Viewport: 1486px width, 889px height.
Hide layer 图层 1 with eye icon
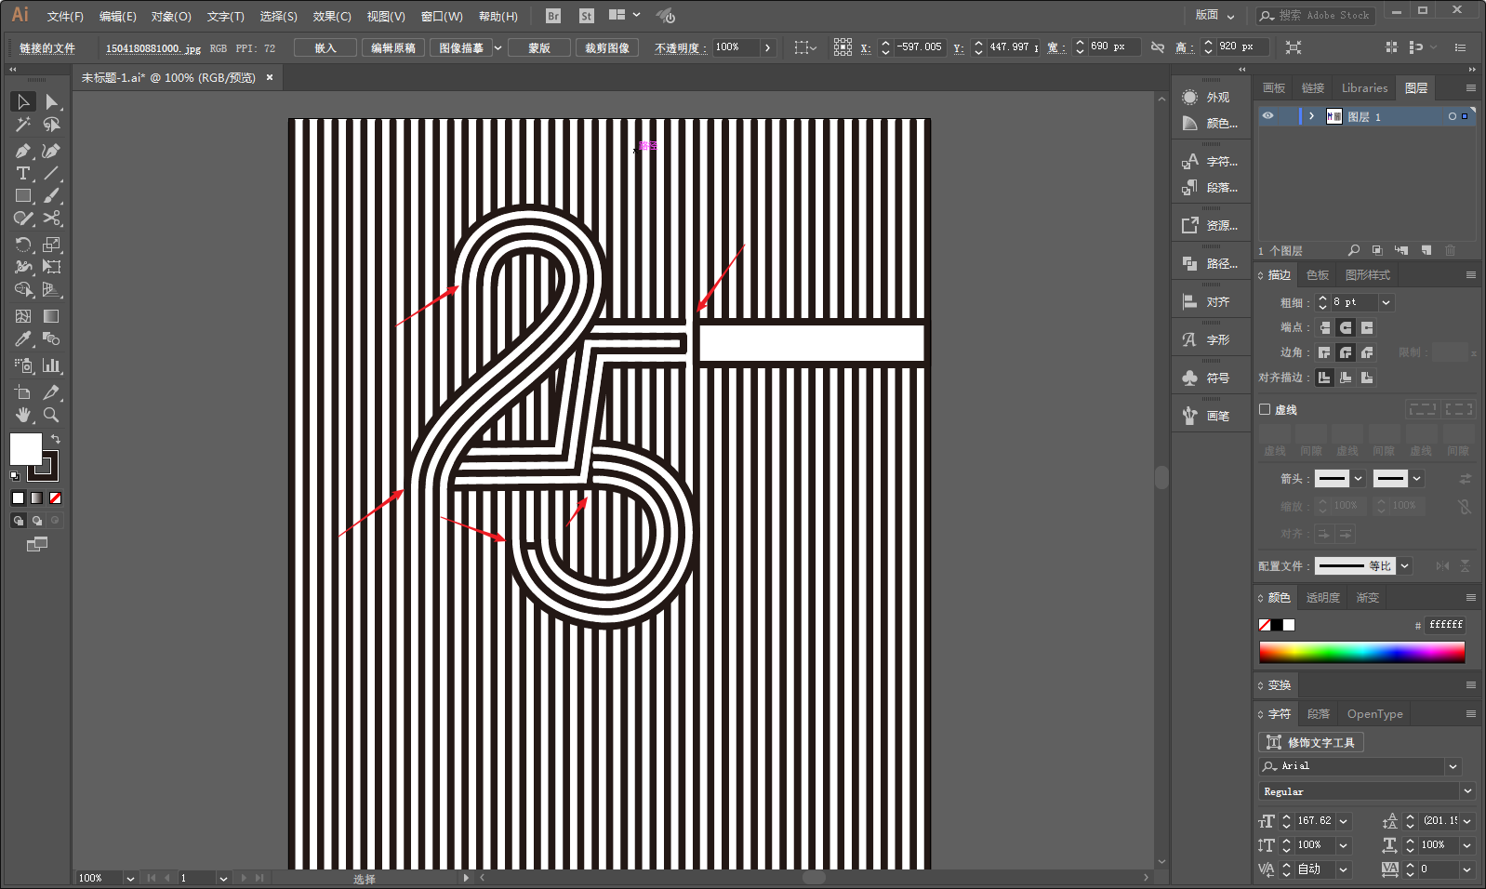pos(1267,116)
